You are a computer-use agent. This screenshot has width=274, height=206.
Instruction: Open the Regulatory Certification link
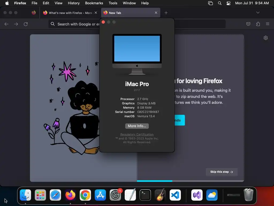click(x=137, y=134)
